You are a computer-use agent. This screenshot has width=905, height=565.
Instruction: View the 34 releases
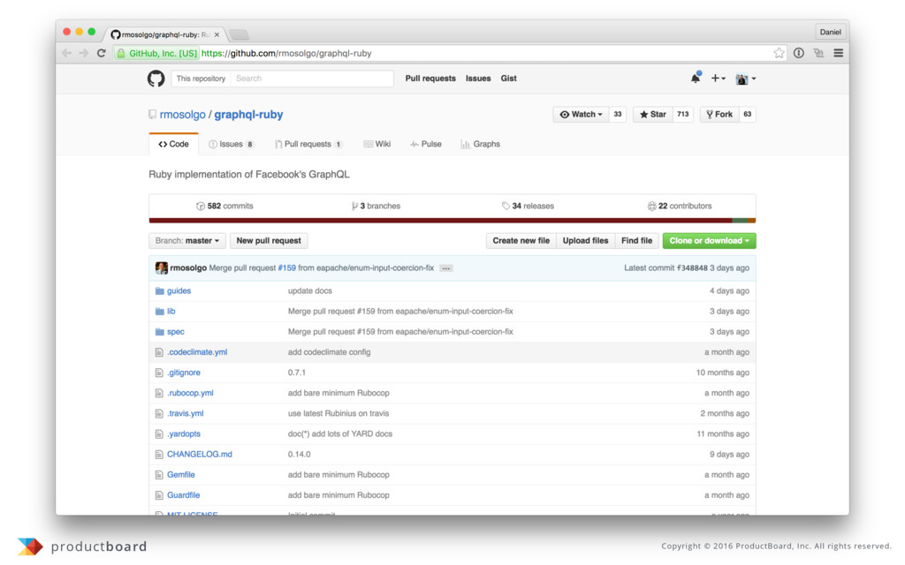(x=528, y=206)
